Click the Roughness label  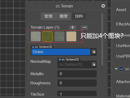tap(40, 83)
